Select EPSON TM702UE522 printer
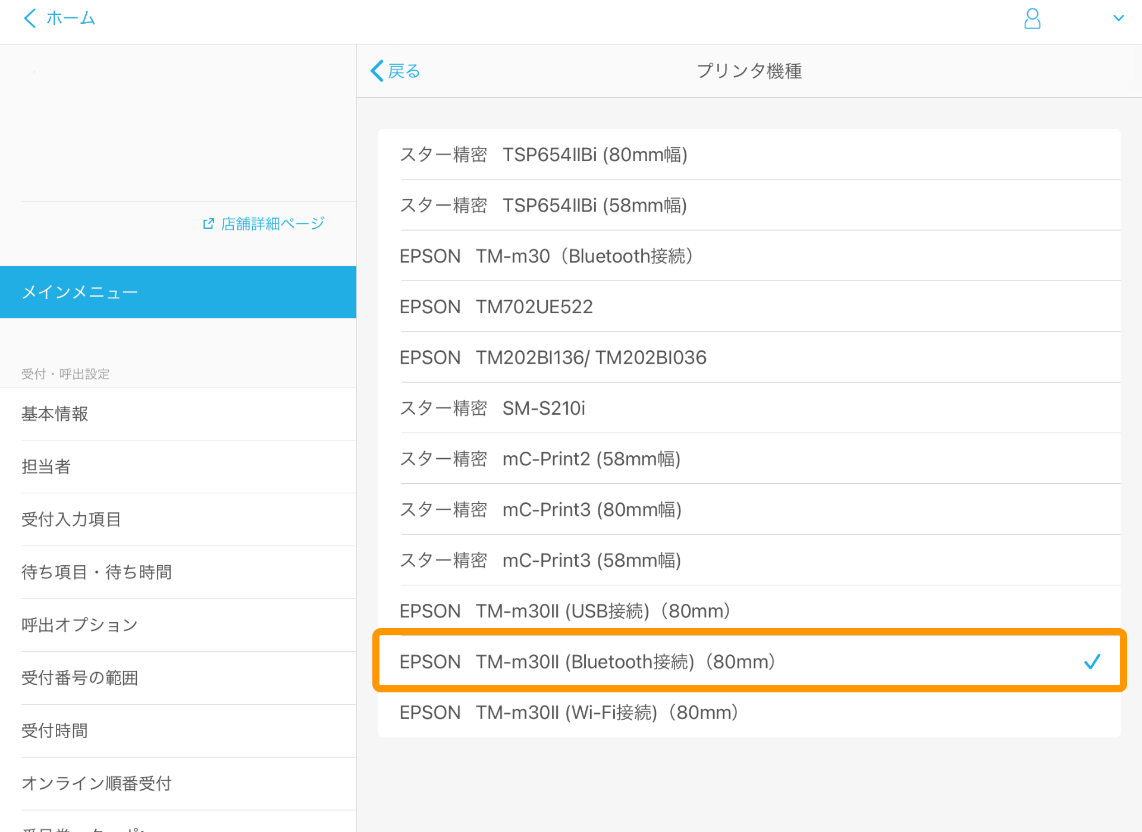The height and width of the screenshot is (832, 1142). click(x=749, y=307)
